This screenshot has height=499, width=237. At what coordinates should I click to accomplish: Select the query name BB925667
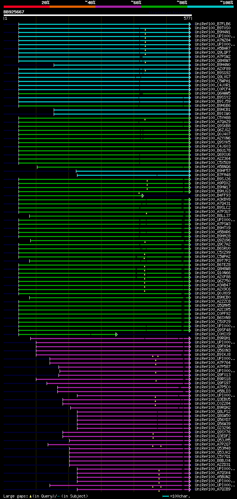[x=14, y=12]
